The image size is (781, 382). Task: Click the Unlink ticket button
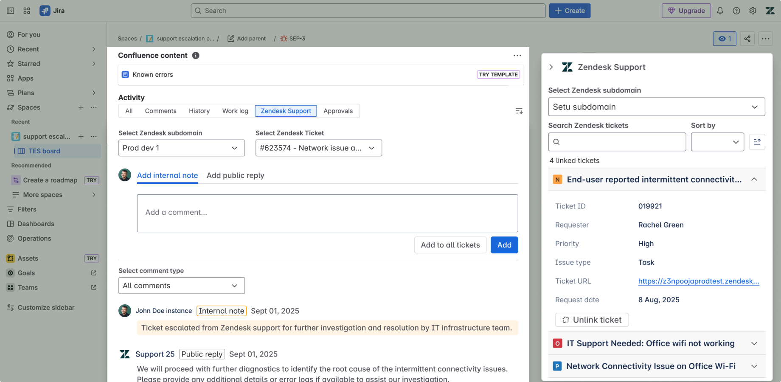(x=592, y=320)
